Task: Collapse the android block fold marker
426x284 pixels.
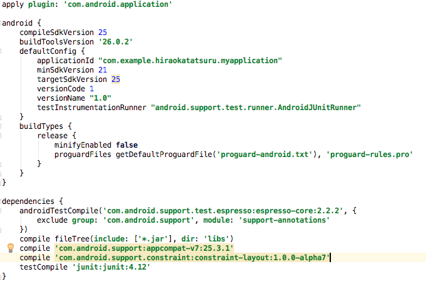Action: point(3,23)
